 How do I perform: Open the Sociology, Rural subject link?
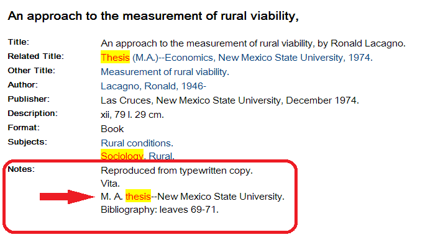(x=137, y=156)
